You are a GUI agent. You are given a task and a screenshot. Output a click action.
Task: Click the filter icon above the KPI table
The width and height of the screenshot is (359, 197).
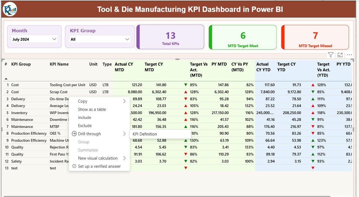click(330, 55)
